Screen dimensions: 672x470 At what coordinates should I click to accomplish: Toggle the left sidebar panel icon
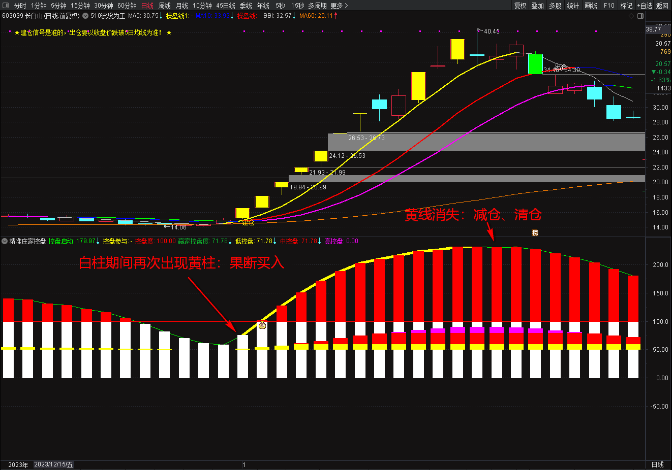coord(6,6)
